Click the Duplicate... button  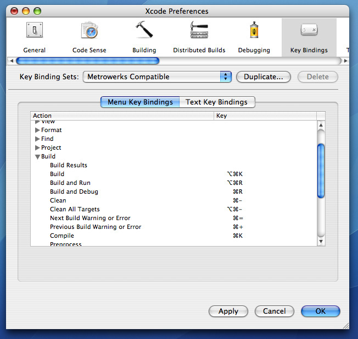tap(263, 77)
